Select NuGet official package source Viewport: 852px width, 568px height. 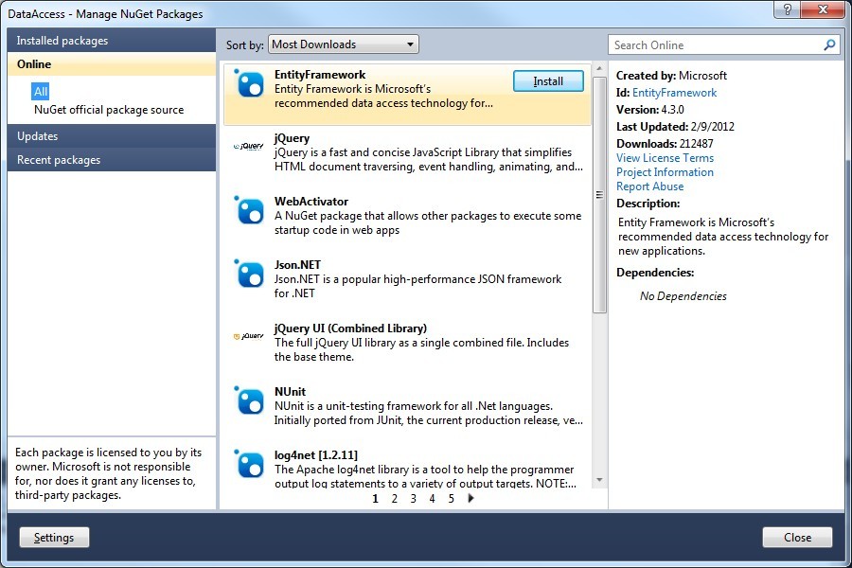point(109,110)
